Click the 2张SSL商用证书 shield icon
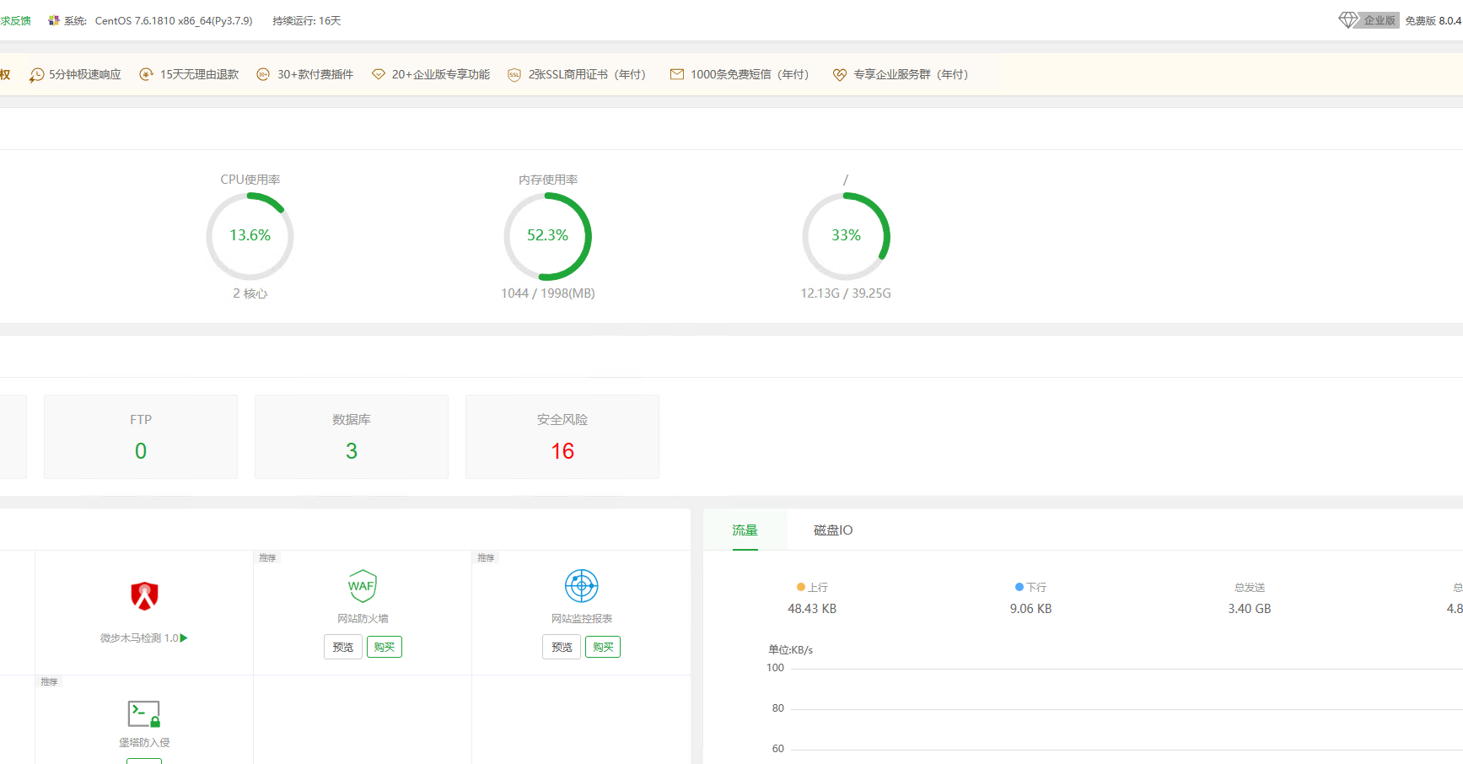Screen dimensions: 1463x764 tap(514, 75)
